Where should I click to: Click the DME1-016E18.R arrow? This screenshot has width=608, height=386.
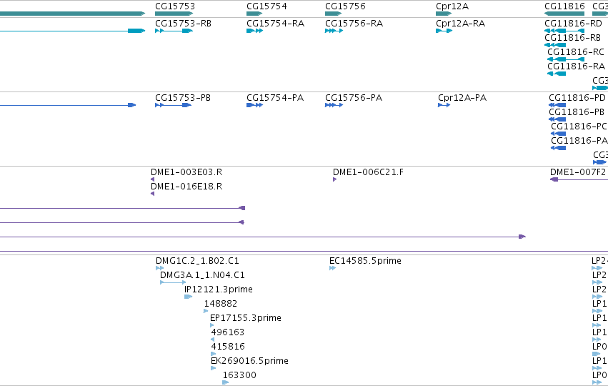152,194
